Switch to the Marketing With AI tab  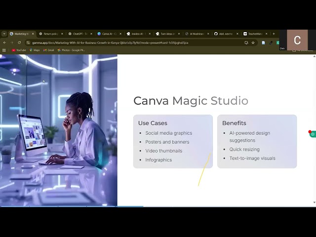click(22, 34)
